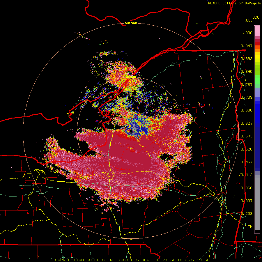
Task: Select the 0.627 scale value
Action: pyautogui.click(x=247, y=123)
